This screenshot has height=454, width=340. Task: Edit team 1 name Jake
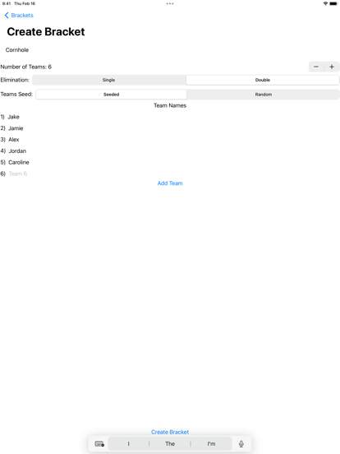pos(14,117)
